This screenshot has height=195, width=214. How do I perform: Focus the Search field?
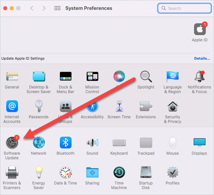[x=184, y=8]
